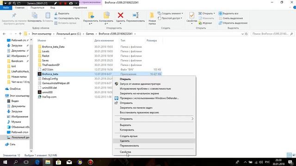Click the Pin to Quick Access icon
The width and height of the screenshot is (296, 166).
point(14,16)
